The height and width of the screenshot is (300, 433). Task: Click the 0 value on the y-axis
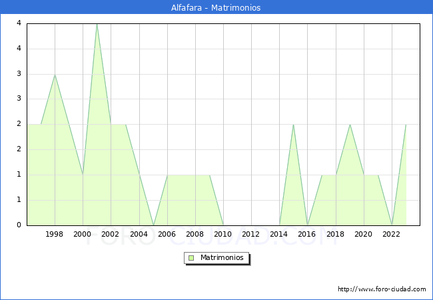(x=19, y=225)
